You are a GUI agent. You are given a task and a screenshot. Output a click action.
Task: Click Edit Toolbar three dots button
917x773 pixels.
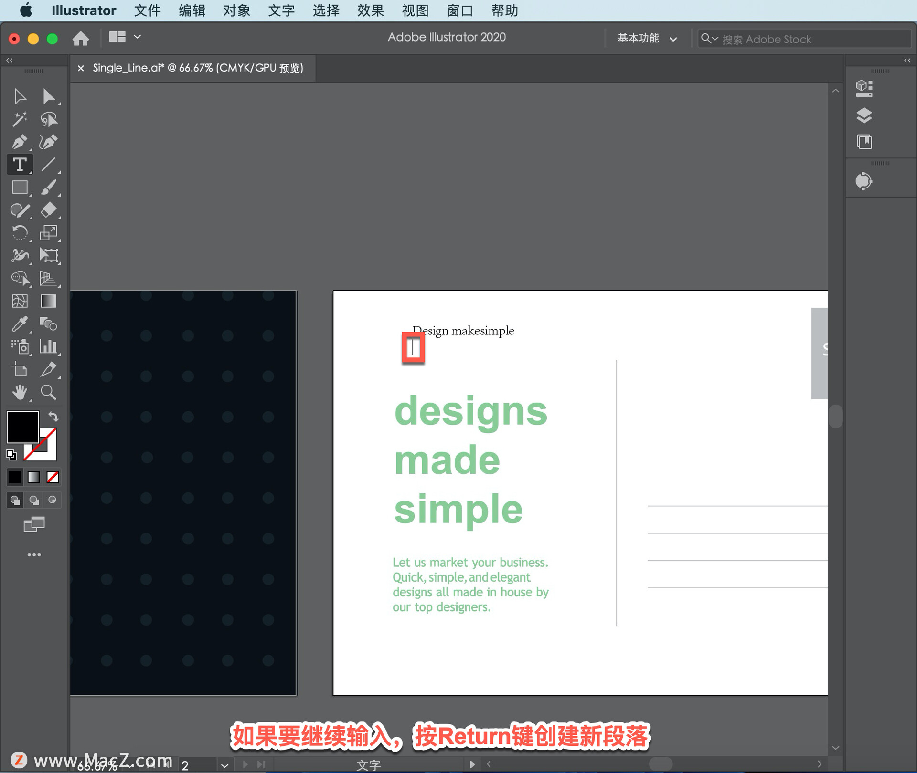(x=34, y=554)
